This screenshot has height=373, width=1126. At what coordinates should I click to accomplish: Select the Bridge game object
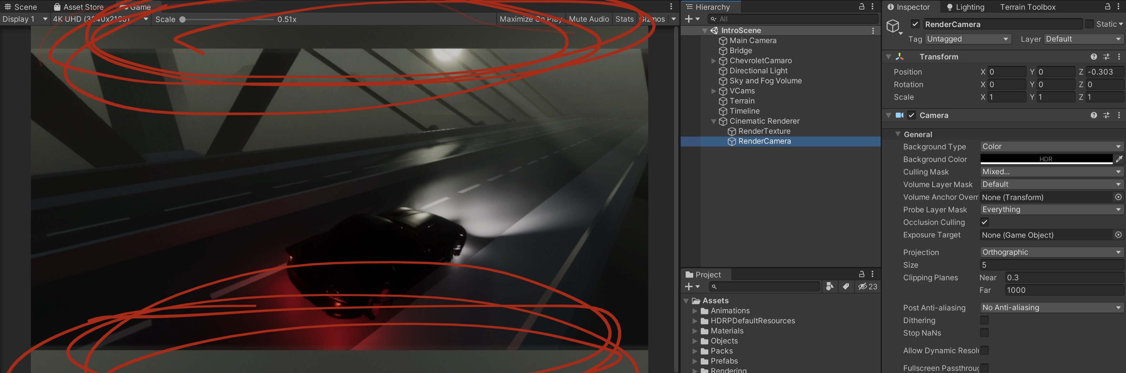click(740, 51)
